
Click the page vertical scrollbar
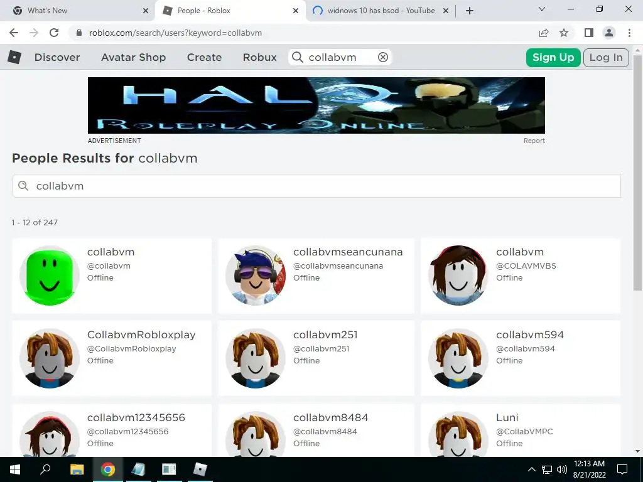[x=637, y=172]
